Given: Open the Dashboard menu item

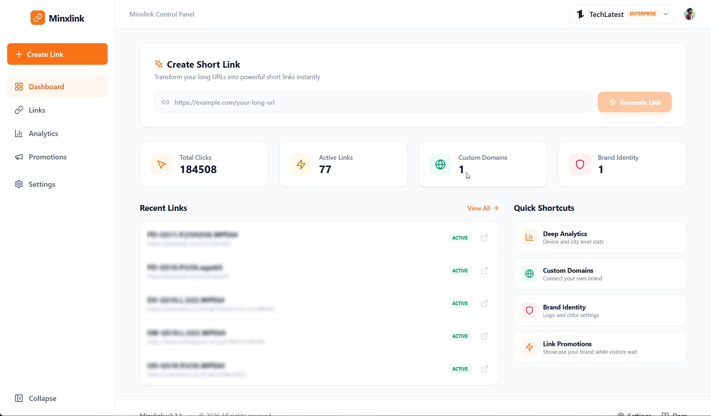Looking at the screenshot, I should (57, 86).
